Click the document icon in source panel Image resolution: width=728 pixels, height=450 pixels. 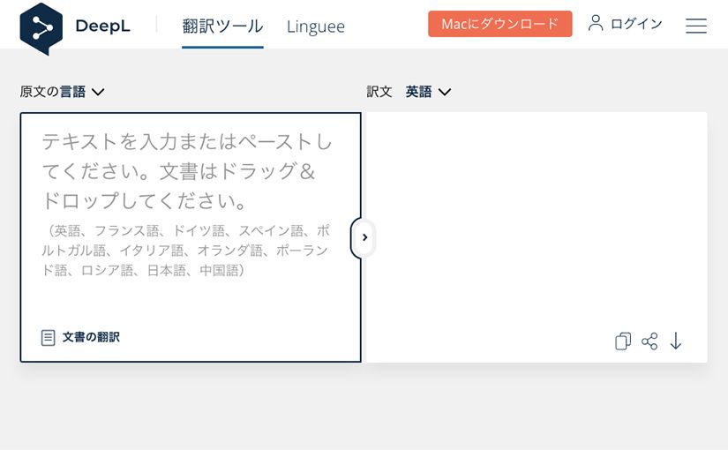[x=48, y=338]
